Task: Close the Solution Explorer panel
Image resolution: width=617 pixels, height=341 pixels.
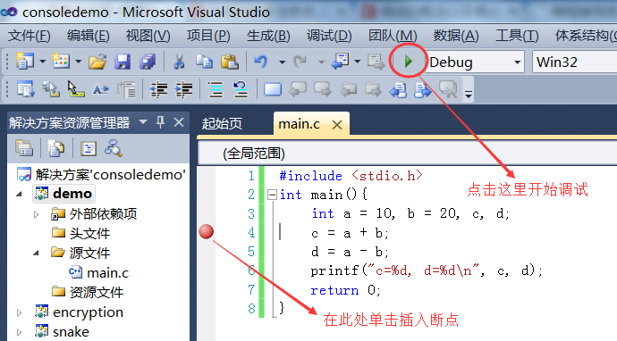Action: pos(179,122)
